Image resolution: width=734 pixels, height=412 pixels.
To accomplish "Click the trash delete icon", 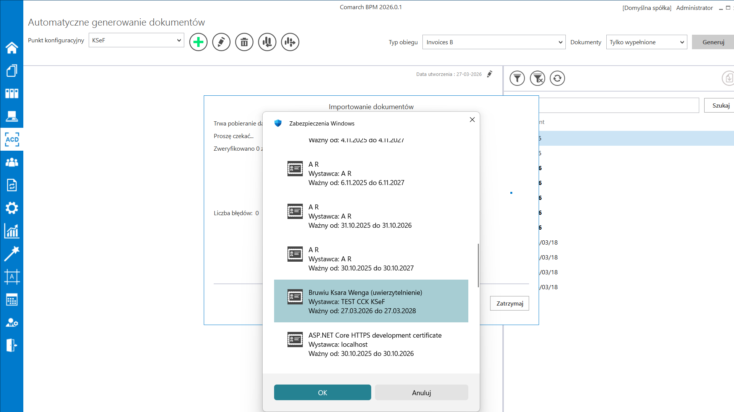I will click(244, 42).
